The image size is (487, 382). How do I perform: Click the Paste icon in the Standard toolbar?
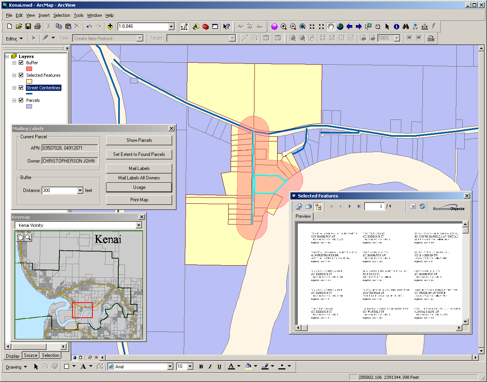click(x=68, y=26)
